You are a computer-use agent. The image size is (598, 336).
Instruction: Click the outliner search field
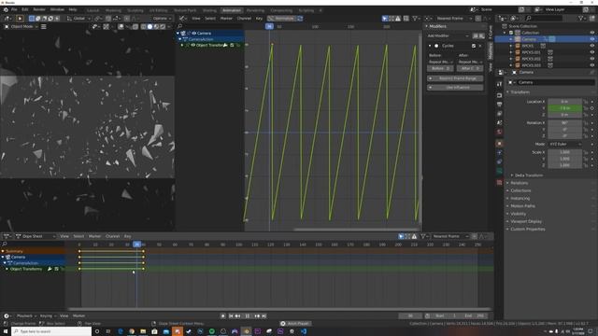[543, 18]
